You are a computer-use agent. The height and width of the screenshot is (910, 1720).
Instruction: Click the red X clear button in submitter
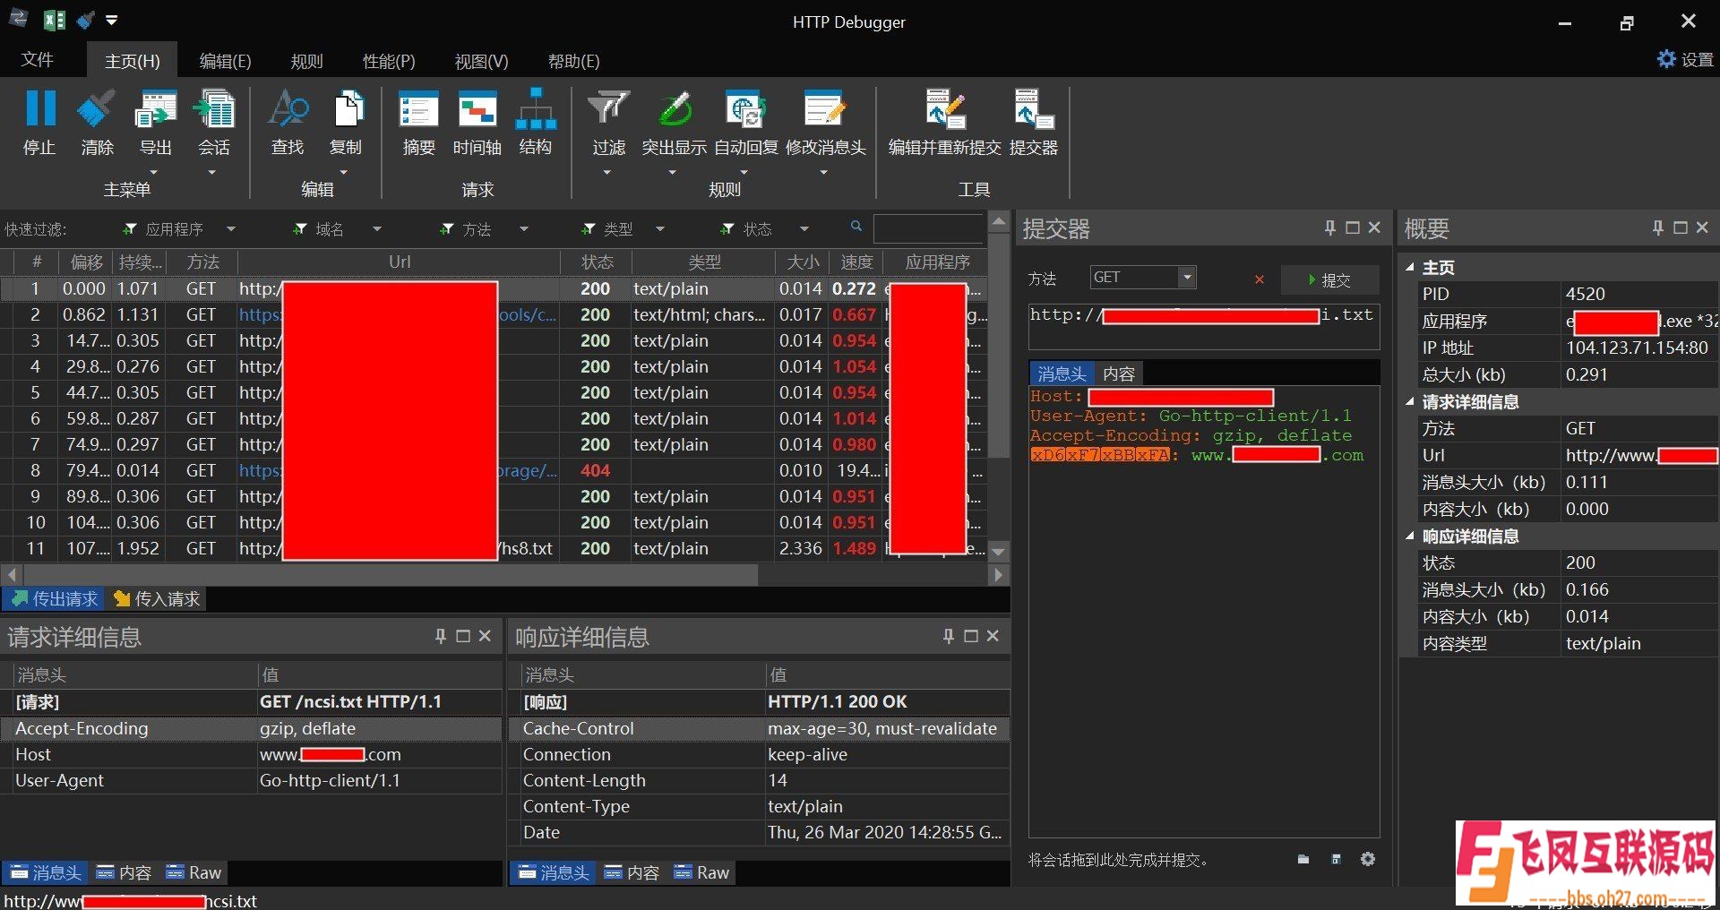tap(1260, 279)
